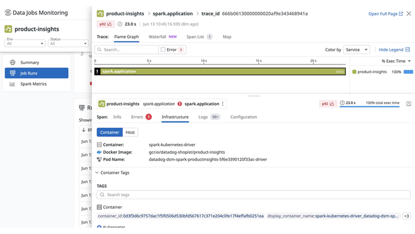Screen dimensions: 415x234
Task: Click the red error icon beside spark.application
Action: (x=180, y=104)
